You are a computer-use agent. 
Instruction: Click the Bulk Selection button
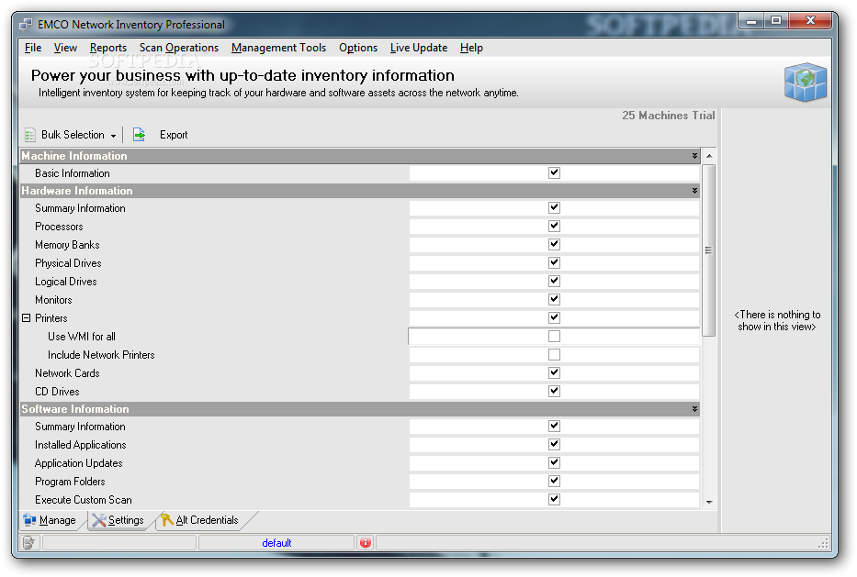click(x=73, y=135)
